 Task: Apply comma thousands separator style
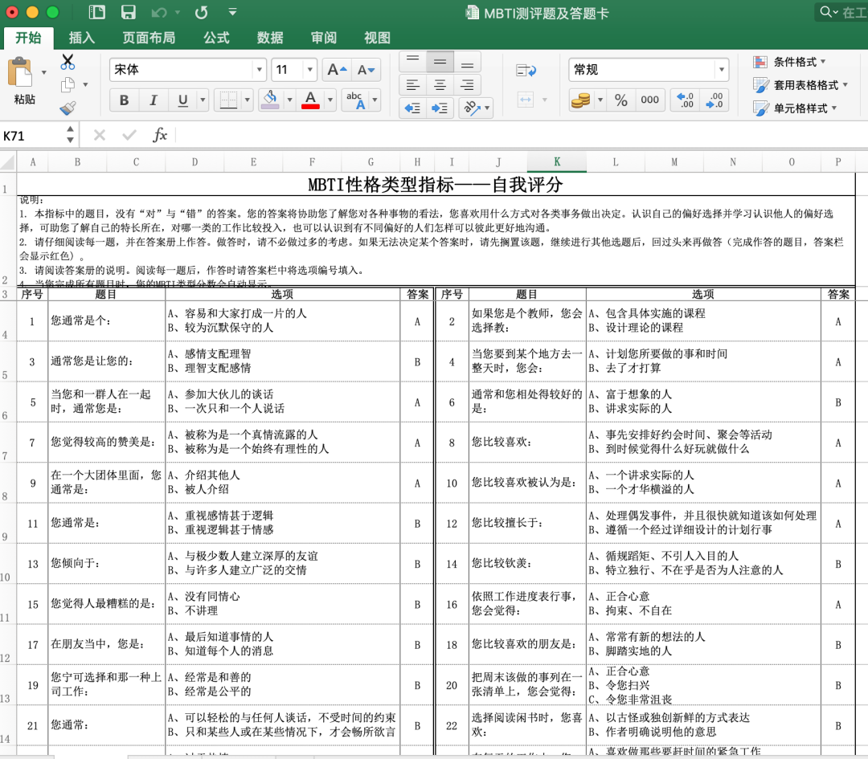(x=650, y=100)
